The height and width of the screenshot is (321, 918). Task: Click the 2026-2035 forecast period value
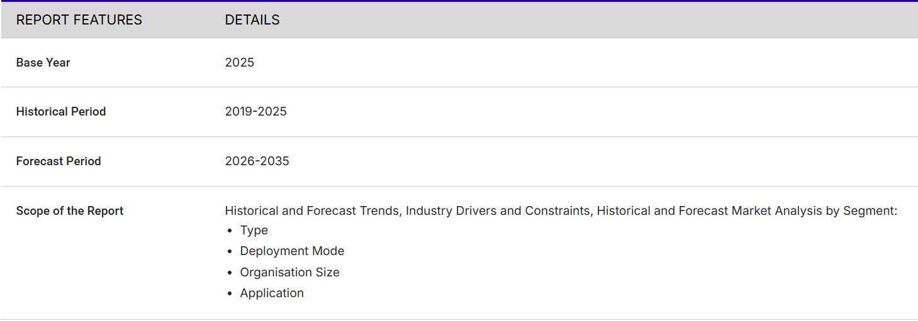257,161
